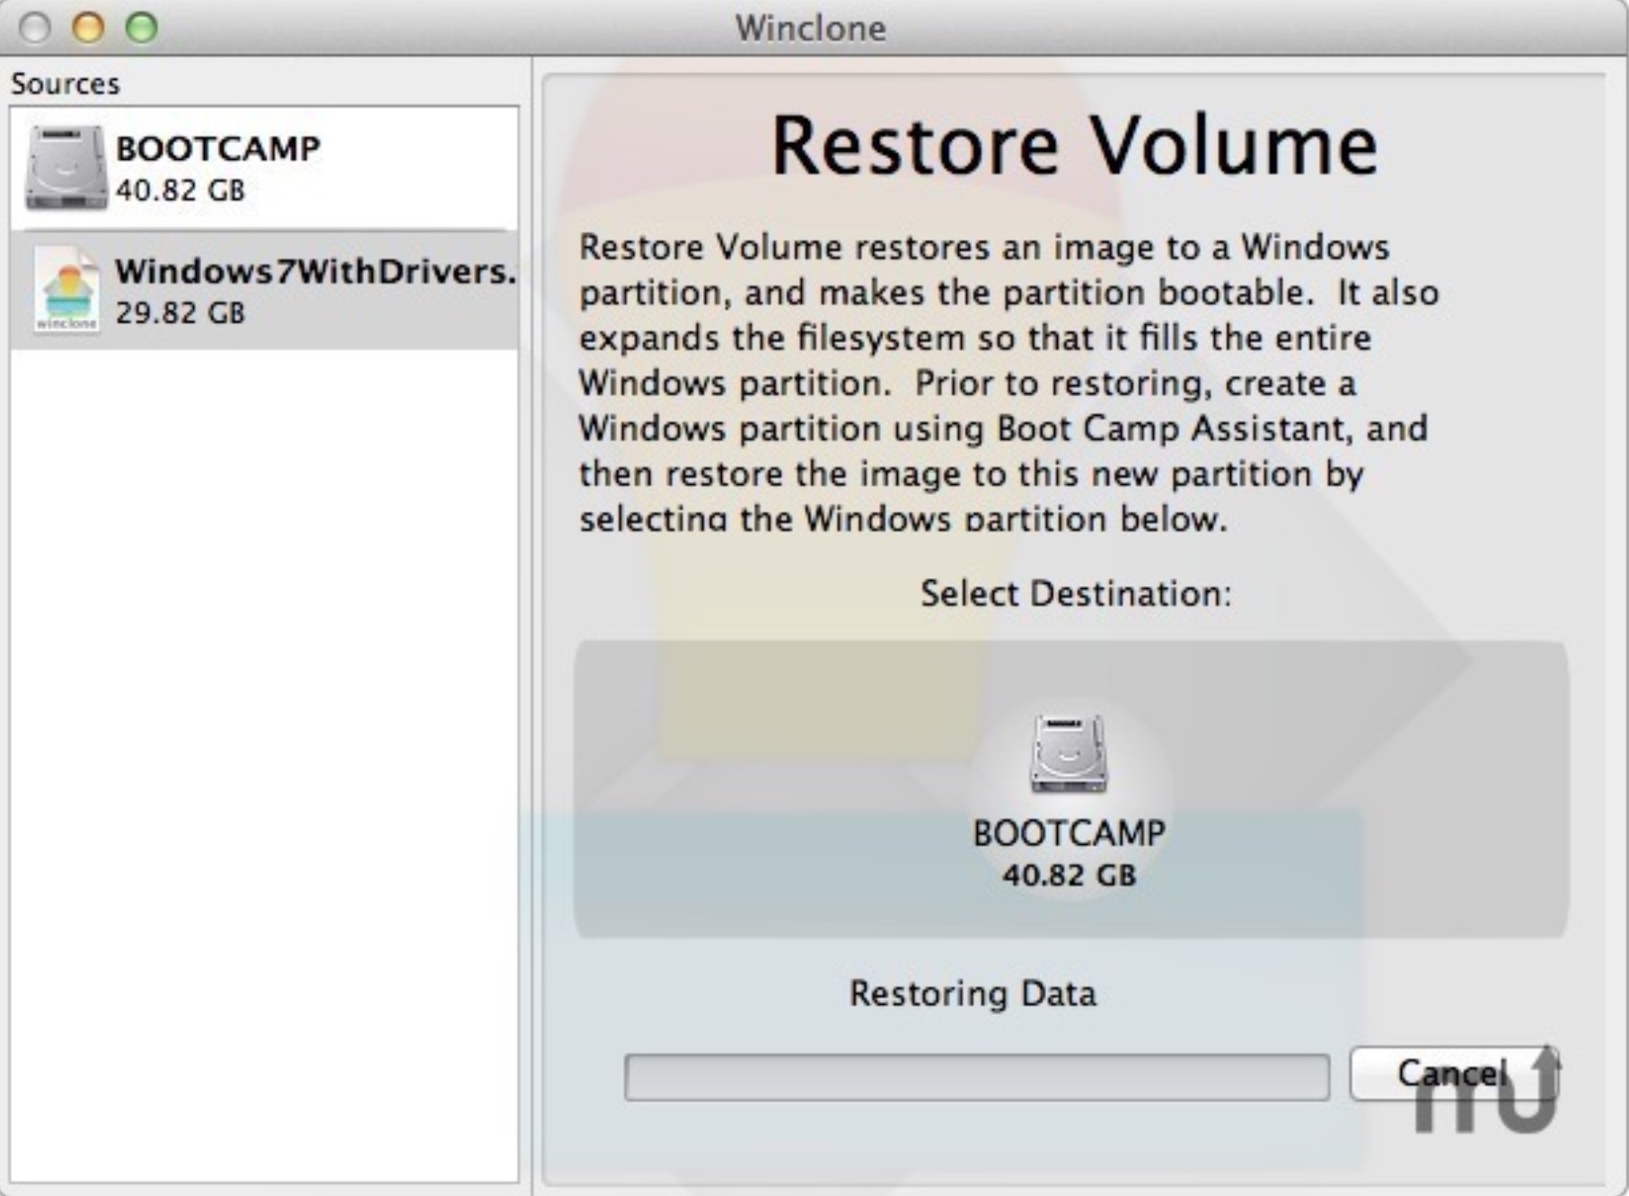Image resolution: width=1629 pixels, height=1196 pixels.
Task: Click the "Restoring Data" status text
Action: (973, 994)
